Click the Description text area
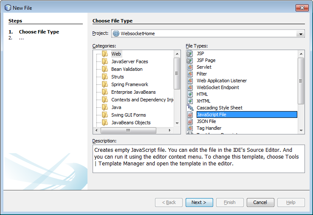This screenshot has height=215, width=313. tap(199, 159)
